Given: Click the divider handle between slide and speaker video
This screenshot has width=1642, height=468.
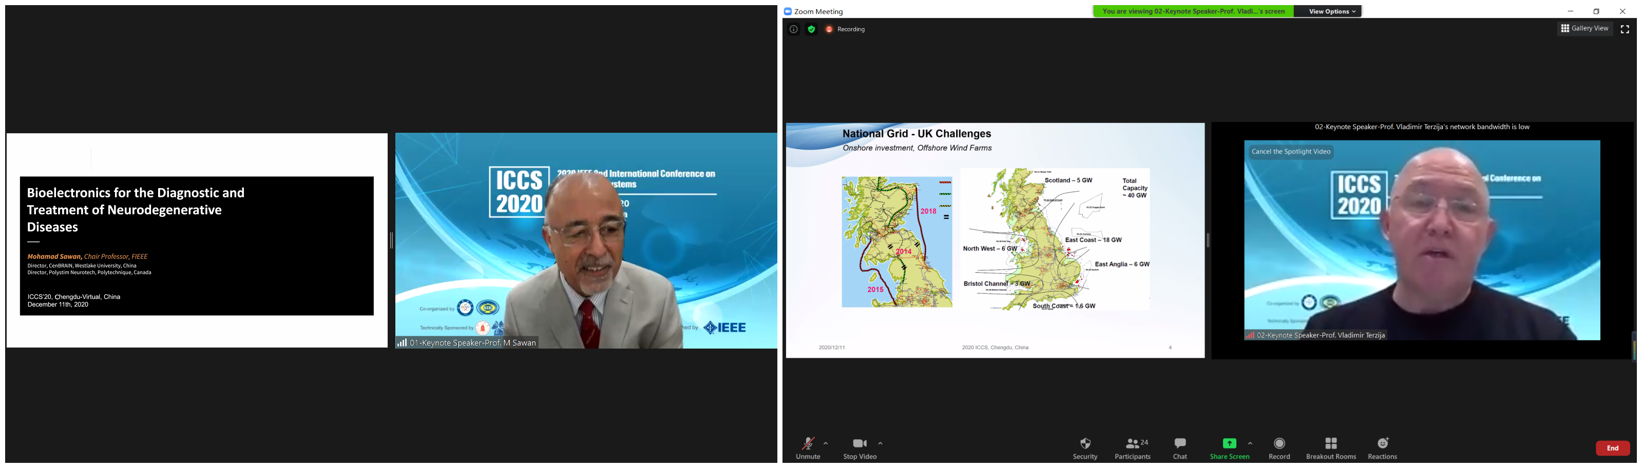Looking at the screenshot, I should [1208, 240].
